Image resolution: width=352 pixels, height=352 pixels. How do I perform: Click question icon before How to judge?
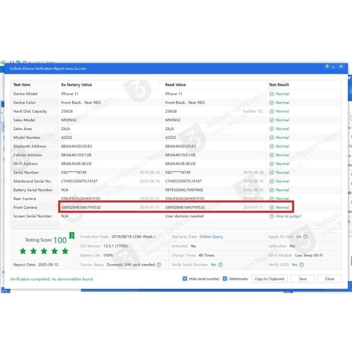[x=272, y=216]
